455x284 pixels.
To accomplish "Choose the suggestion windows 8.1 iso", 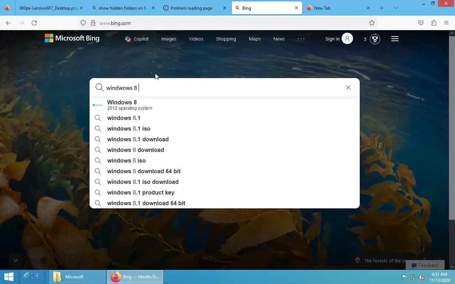I will (225, 129).
